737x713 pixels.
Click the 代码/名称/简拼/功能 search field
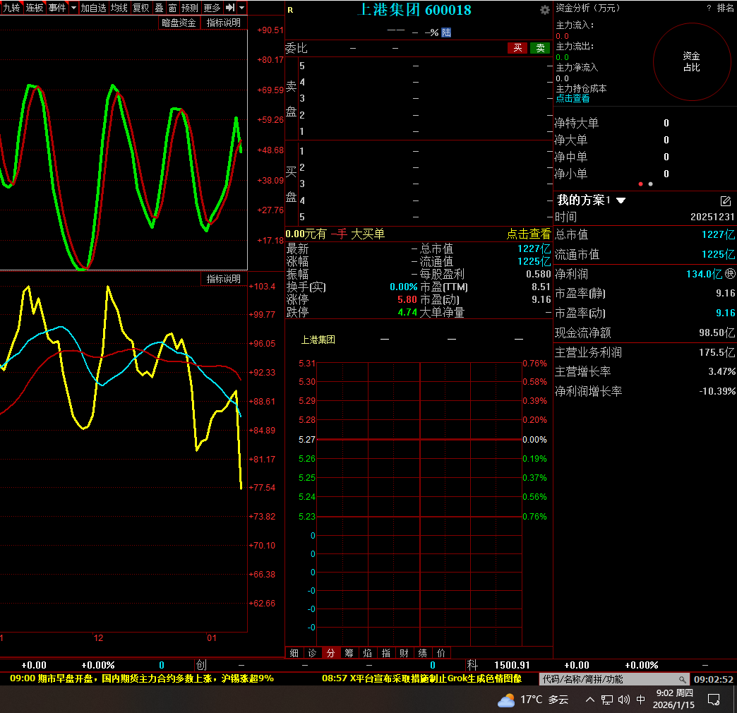(614, 679)
